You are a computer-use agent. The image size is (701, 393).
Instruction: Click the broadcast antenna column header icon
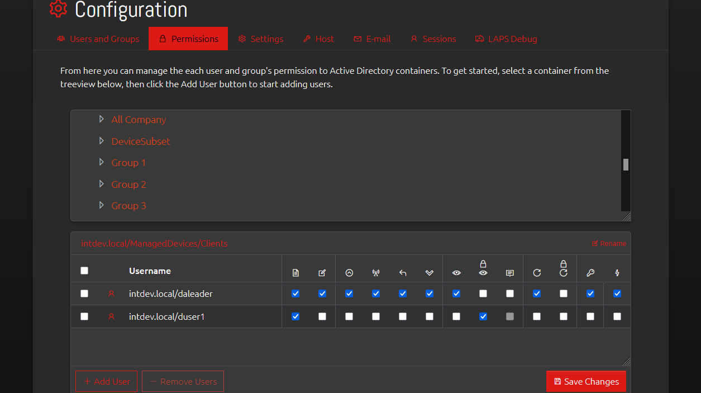click(x=376, y=273)
